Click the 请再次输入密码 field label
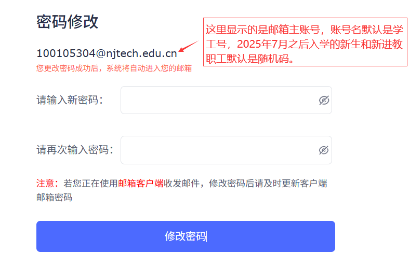The width and height of the screenshot is (410, 267). coord(75,150)
